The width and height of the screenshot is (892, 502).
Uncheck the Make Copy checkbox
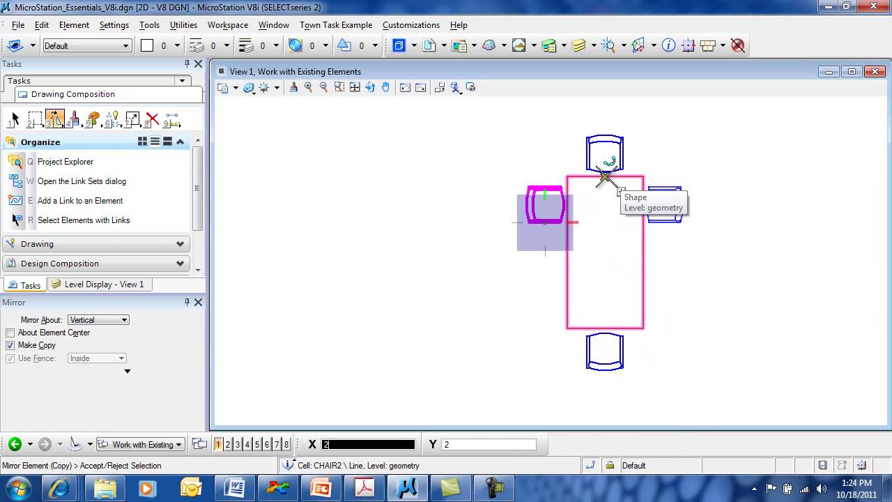tap(10, 345)
